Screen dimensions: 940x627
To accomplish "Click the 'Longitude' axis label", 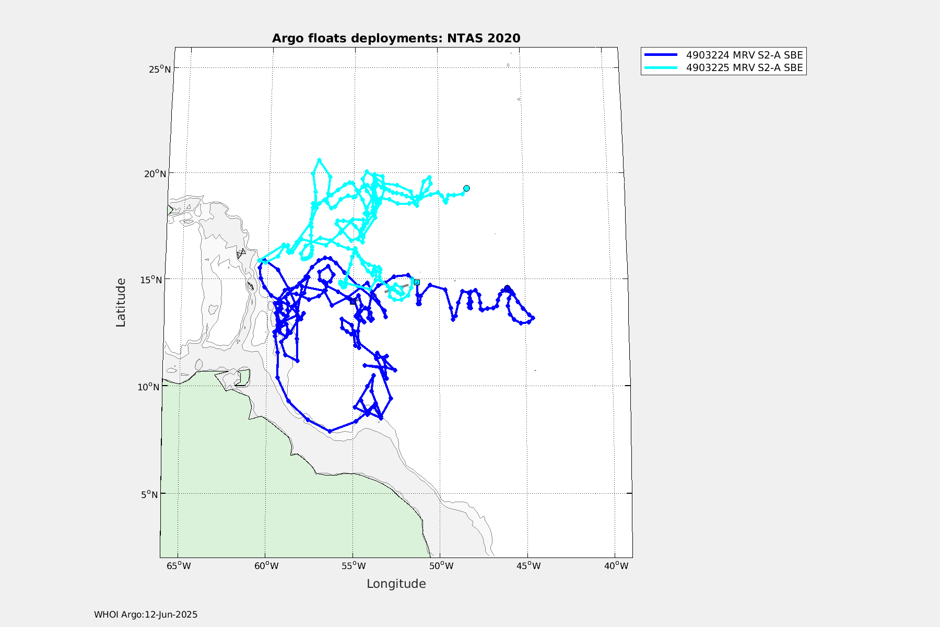I will [396, 584].
